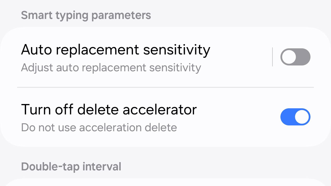
Task: Open Auto replacement sensitivity settings via its title
Action: coord(116,50)
